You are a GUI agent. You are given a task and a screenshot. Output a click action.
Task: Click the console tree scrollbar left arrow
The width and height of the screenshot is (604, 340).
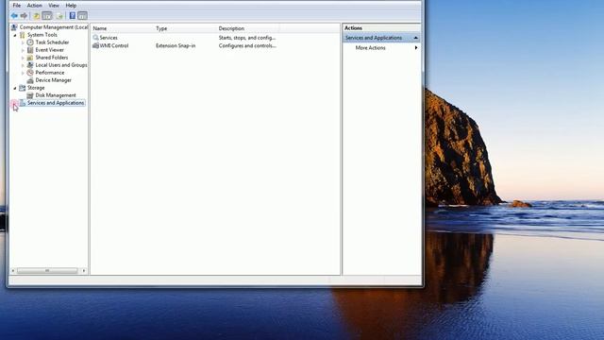tap(13, 271)
